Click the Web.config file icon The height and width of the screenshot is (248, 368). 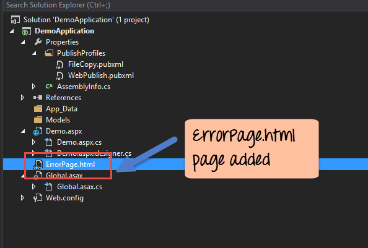click(x=38, y=198)
